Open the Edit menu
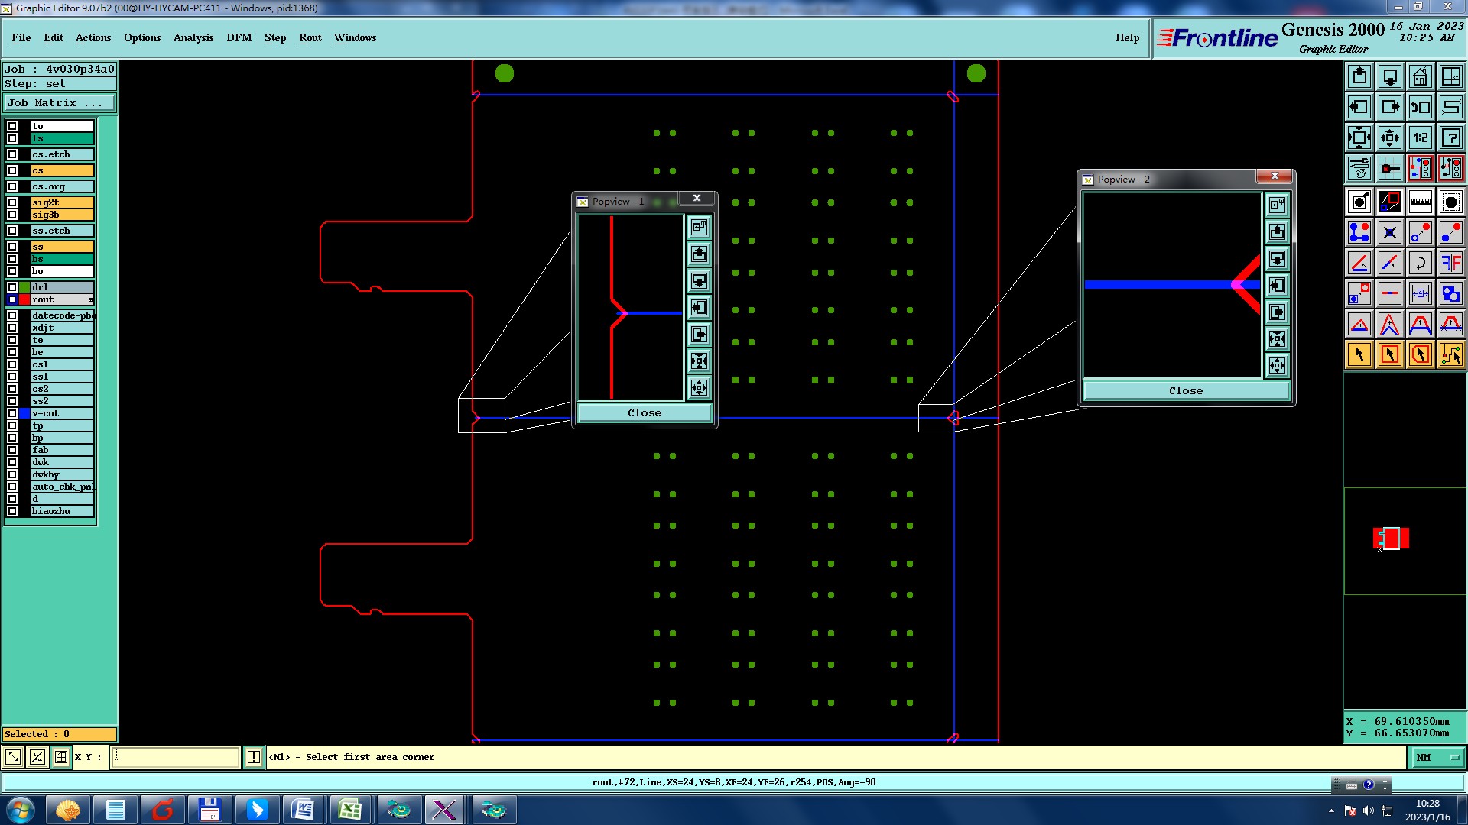The width and height of the screenshot is (1468, 825). (x=54, y=37)
